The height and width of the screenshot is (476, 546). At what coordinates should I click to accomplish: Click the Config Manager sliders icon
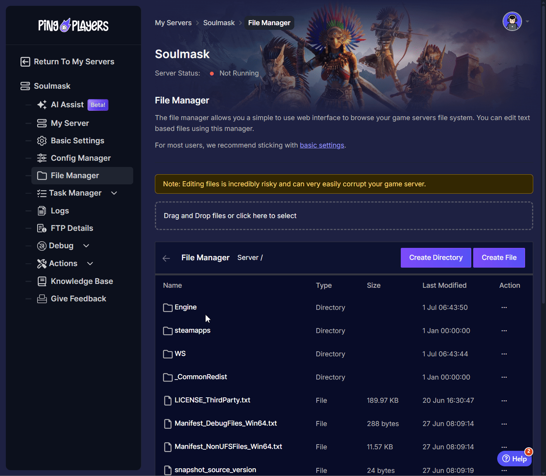click(x=42, y=158)
